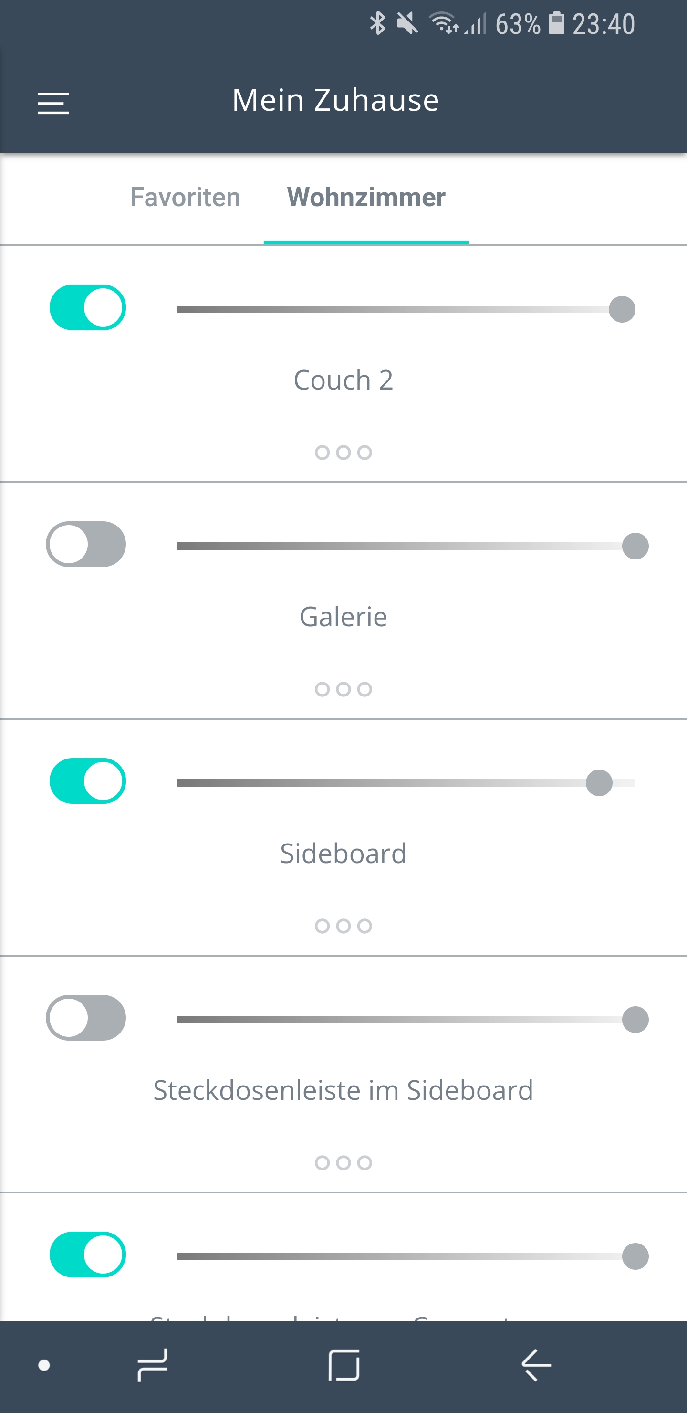This screenshot has height=1413, width=687.
Task: Expand Galerie three-dot options
Action: (343, 689)
